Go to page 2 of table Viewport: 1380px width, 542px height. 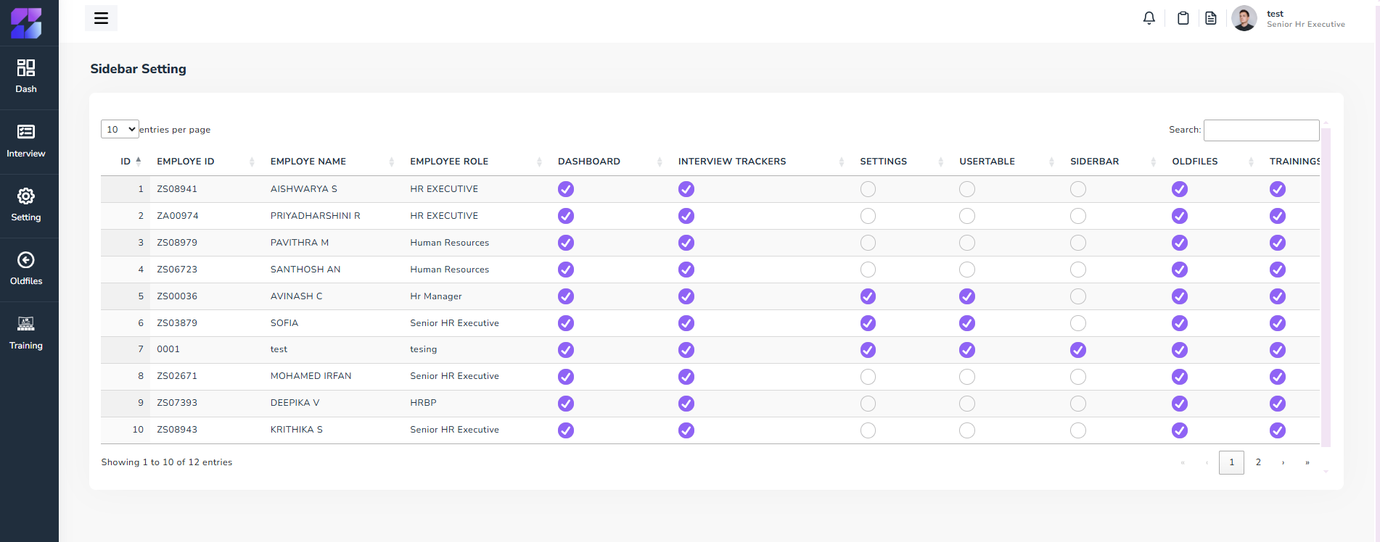click(1258, 462)
